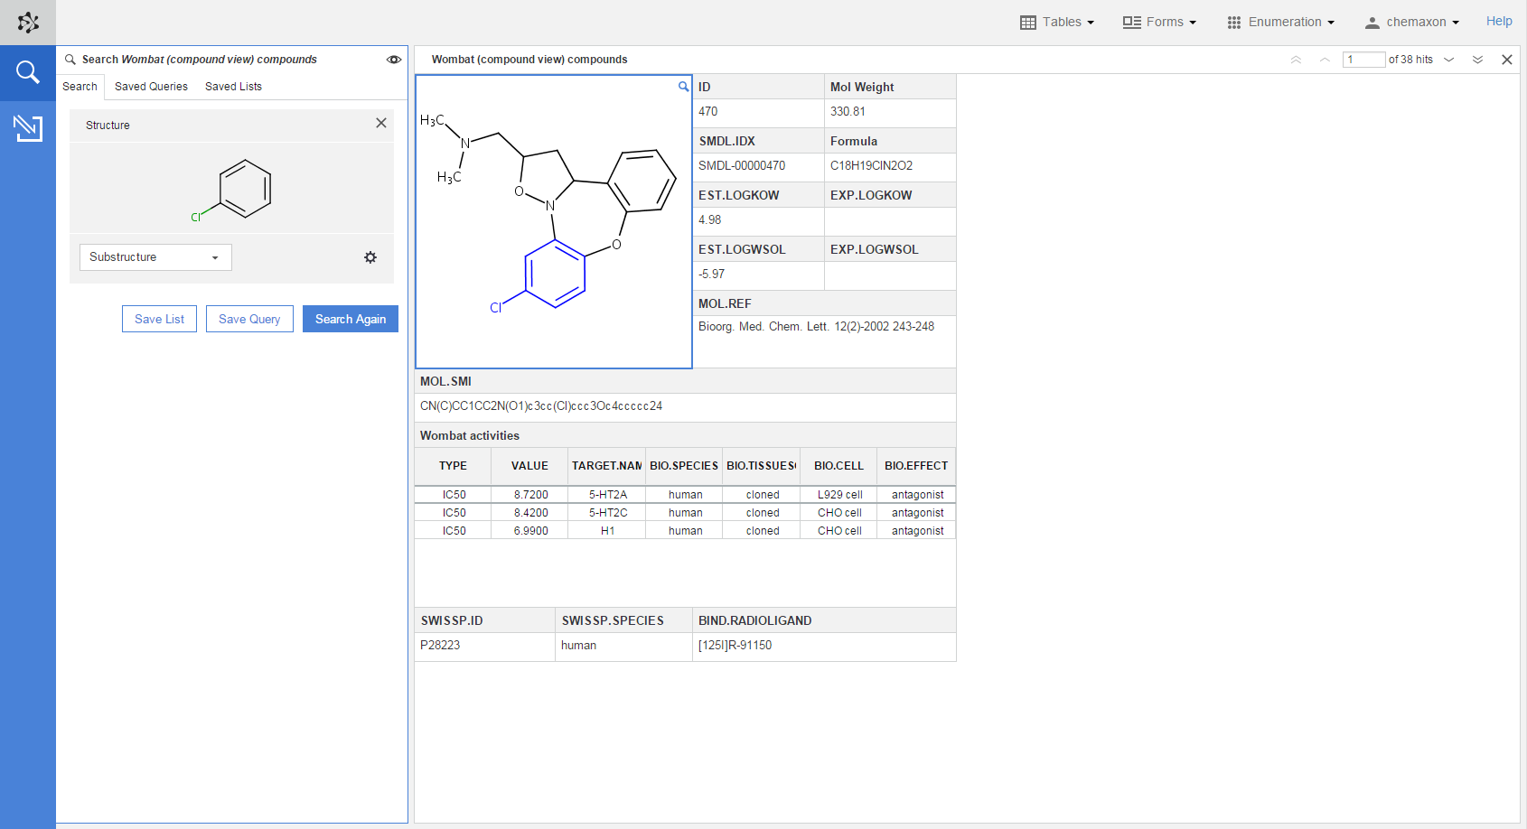This screenshot has height=829, width=1527.
Task: Jump to first hit with double-up arrow
Action: [x=1296, y=60]
